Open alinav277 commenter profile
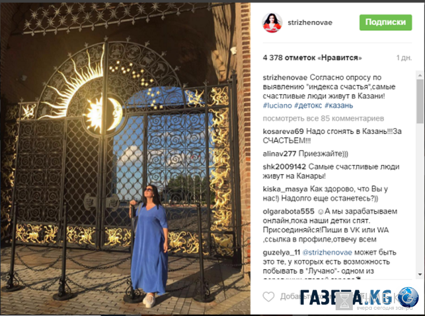This screenshot has width=425, height=316. coord(279,154)
